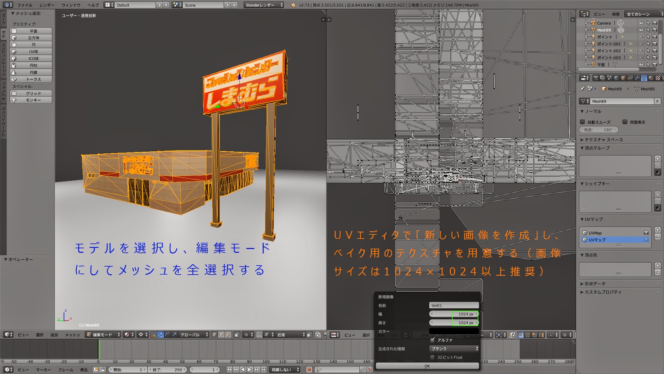Open the mesh data properties tab
Image resolution: width=664 pixels, height=374 pixels.
click(644, 78)
